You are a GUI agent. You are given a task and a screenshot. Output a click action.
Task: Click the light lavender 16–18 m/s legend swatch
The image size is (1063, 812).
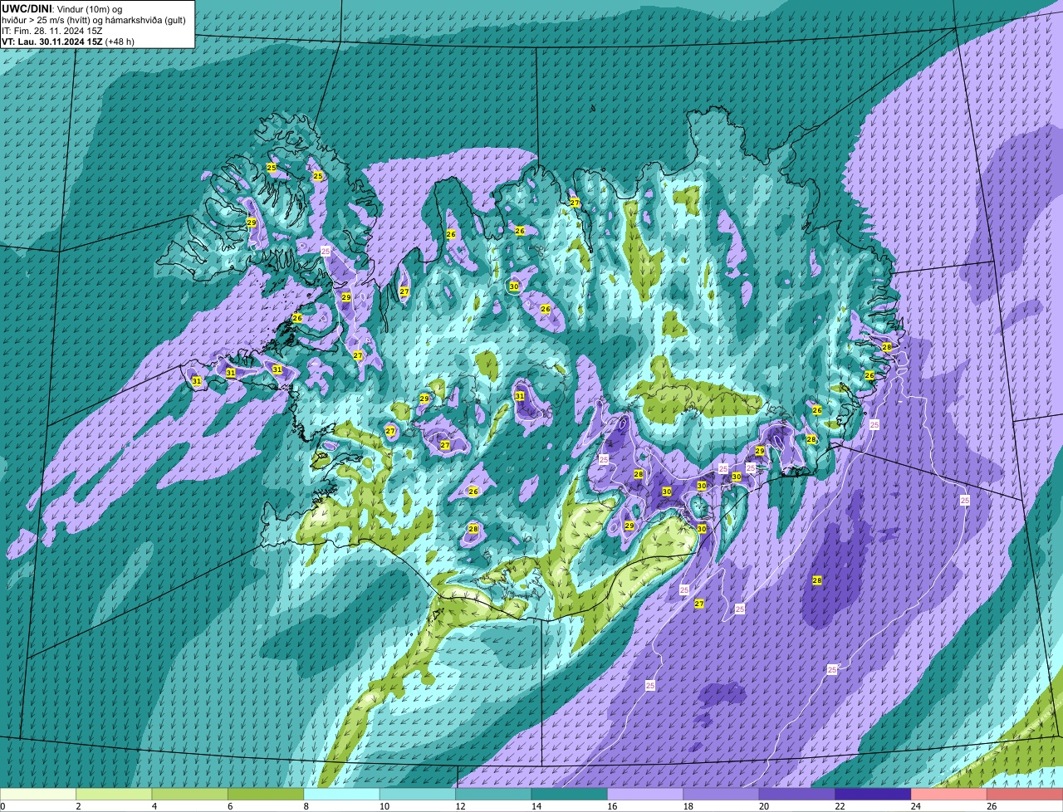tap(645, 794)
